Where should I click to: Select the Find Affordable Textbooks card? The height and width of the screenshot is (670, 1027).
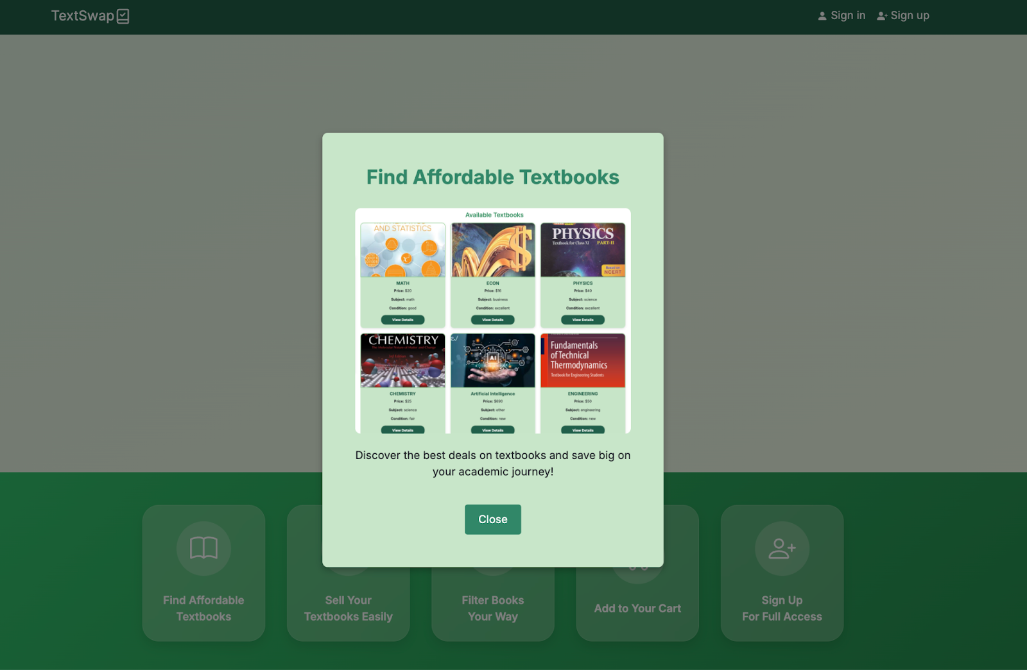(x=203, y=607)
